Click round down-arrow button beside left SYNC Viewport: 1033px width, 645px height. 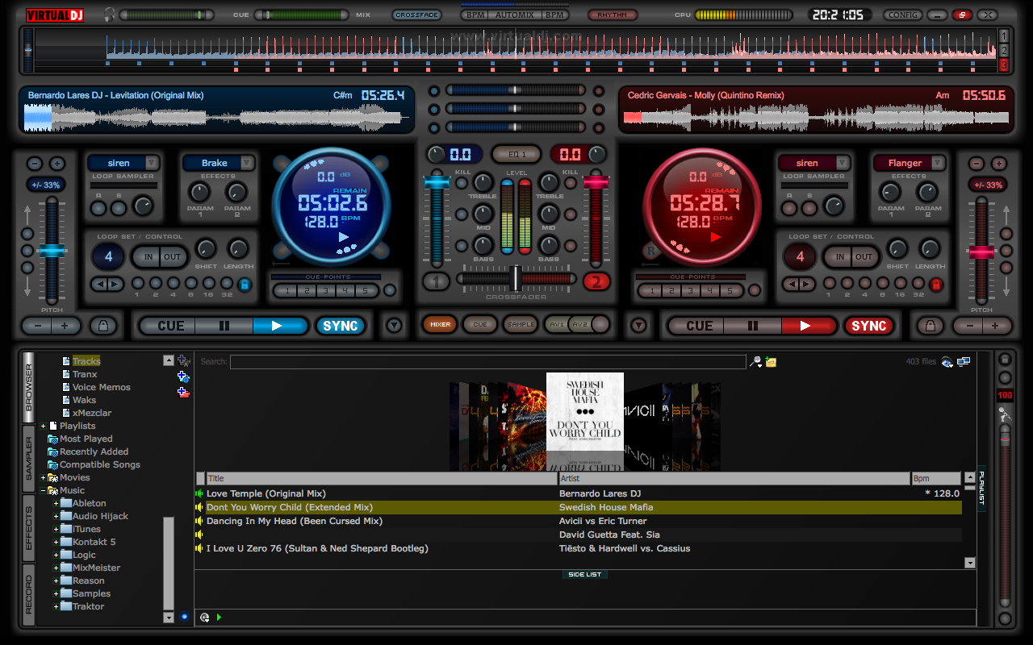coord(394,326)
